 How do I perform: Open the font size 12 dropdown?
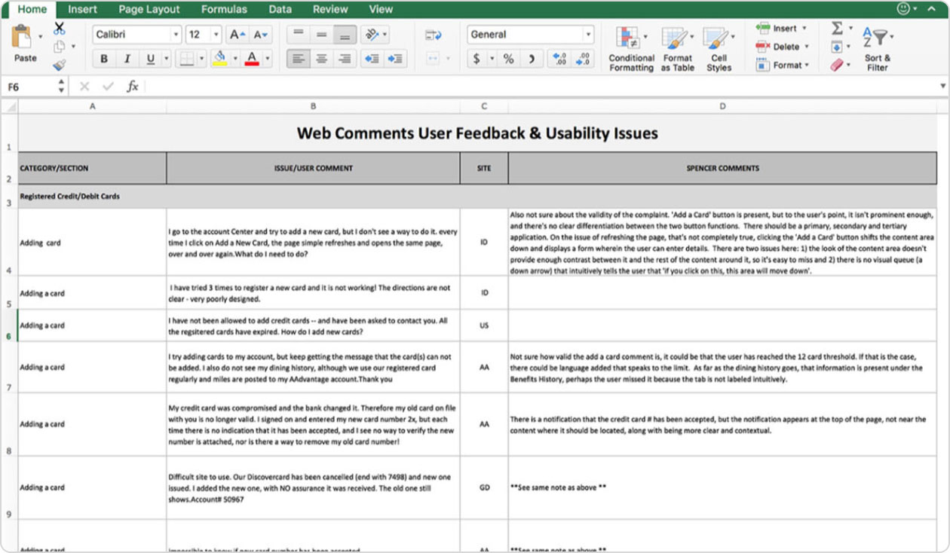[x=216, y=35]
